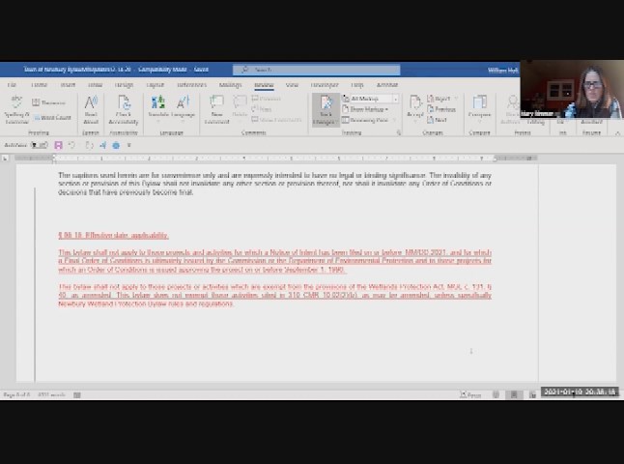624x464 pixels.
Task: Open the Translate tool
Action: pos(157,108)
